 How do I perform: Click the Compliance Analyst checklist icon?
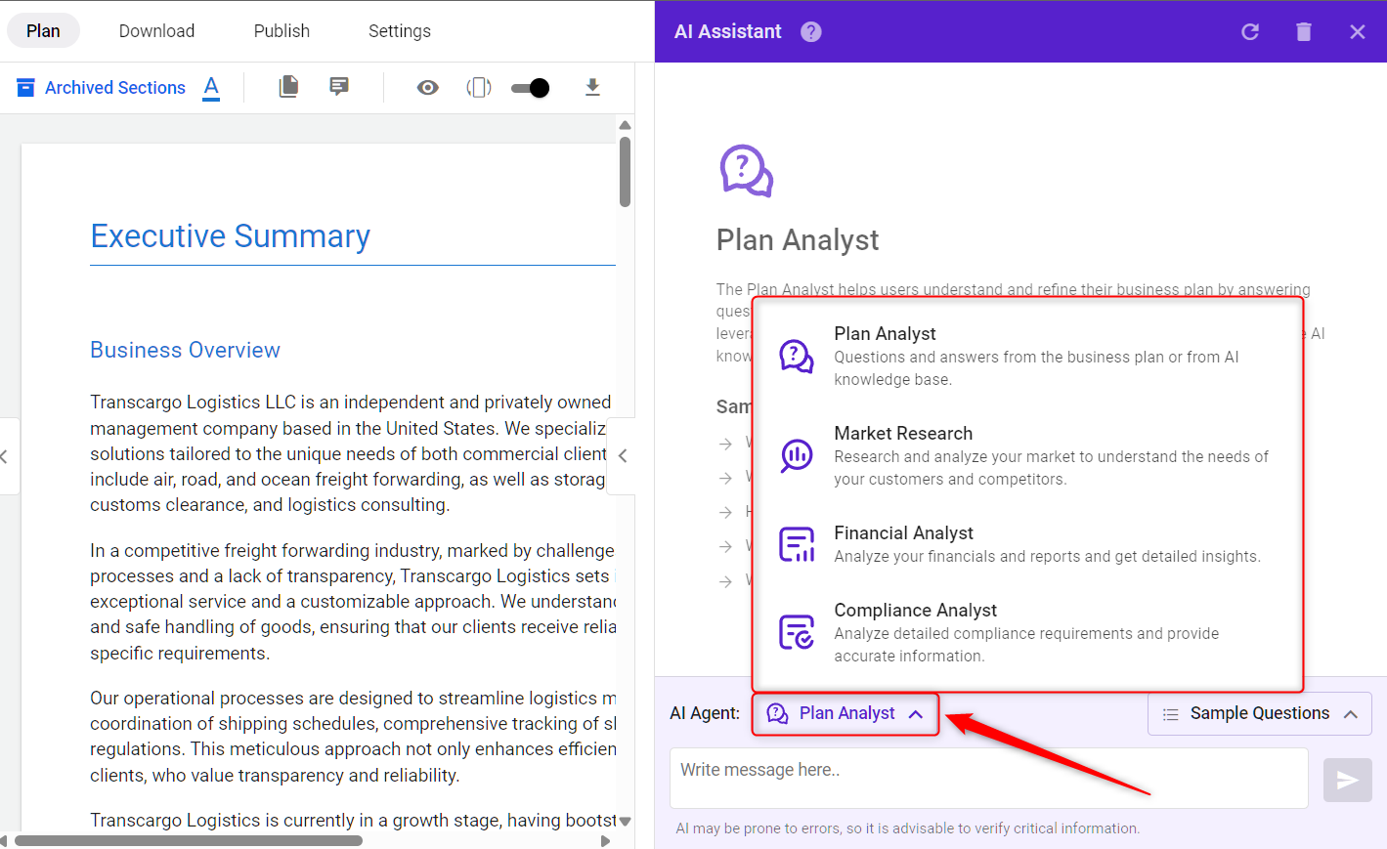click(797, 632)
